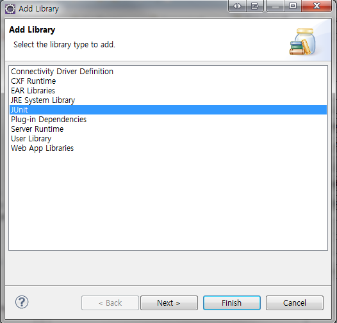This screenshot has width=337, height=323.
Task: Select Web App Libraries
Action: (168, 148)
